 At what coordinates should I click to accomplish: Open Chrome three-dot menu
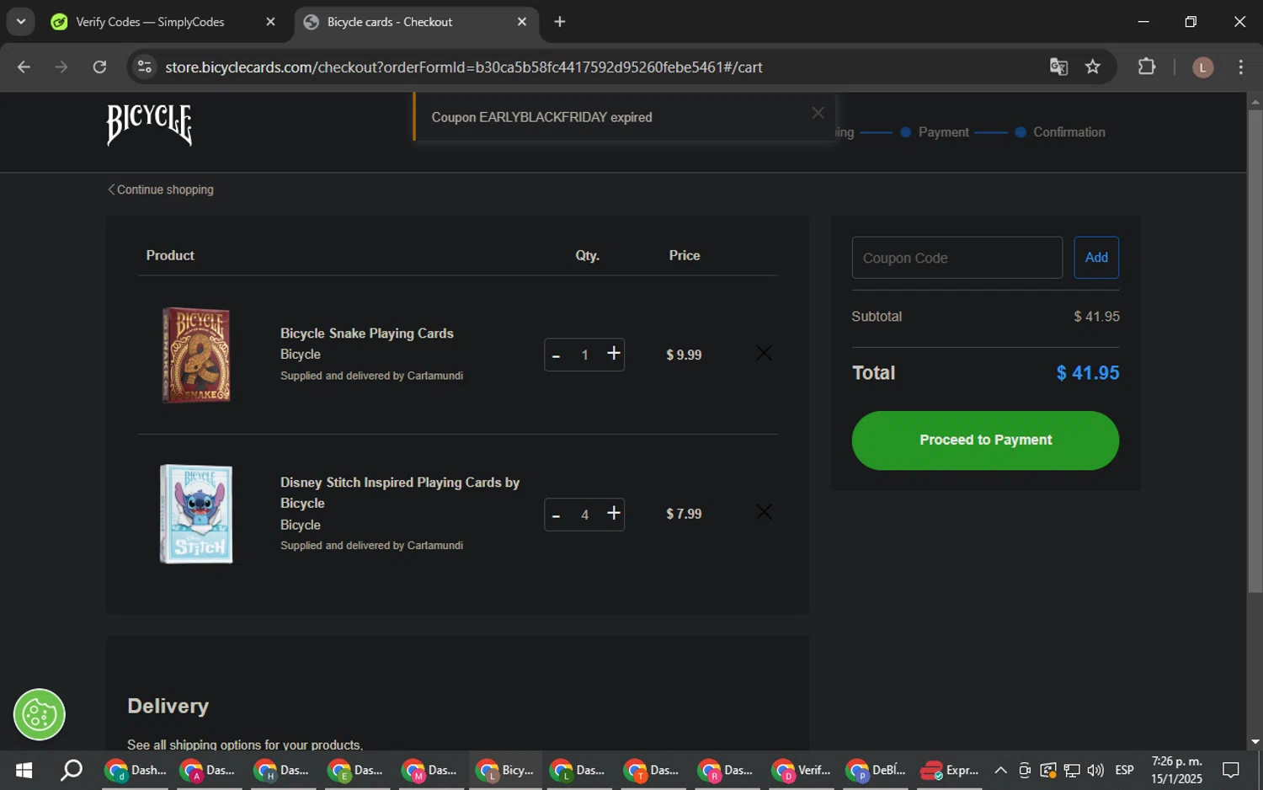tap(1240, 67)
